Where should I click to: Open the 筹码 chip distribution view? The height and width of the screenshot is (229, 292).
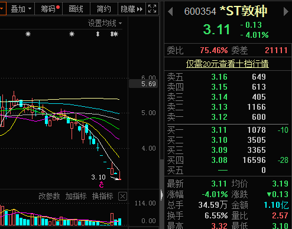[x=48, y=9]
